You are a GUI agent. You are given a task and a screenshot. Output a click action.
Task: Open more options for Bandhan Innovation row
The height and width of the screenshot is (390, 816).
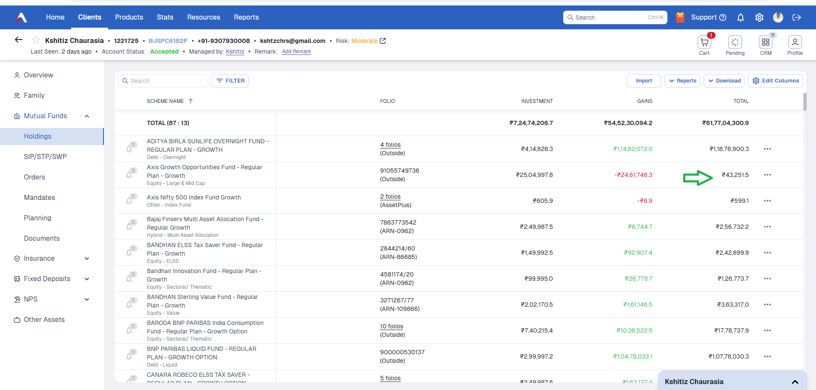tap(767, 279)
